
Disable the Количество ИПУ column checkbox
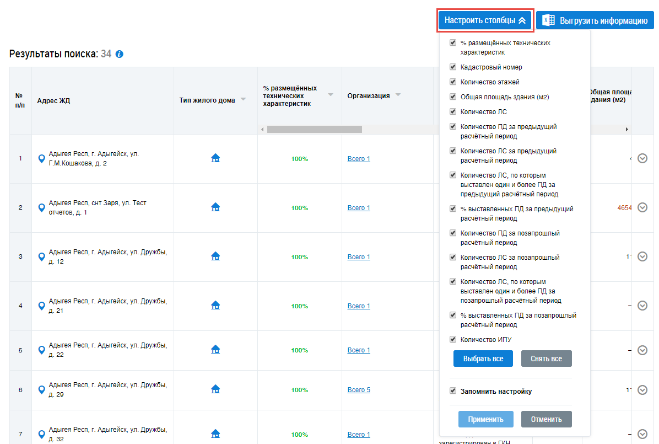(453, 339)
